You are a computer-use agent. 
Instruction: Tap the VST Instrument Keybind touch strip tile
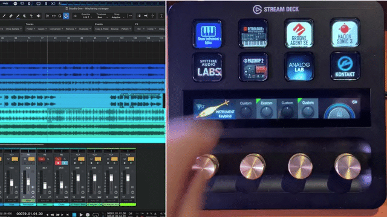[215, 109]
